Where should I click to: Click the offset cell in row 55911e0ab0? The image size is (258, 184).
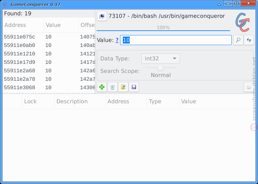coord(87,45)
